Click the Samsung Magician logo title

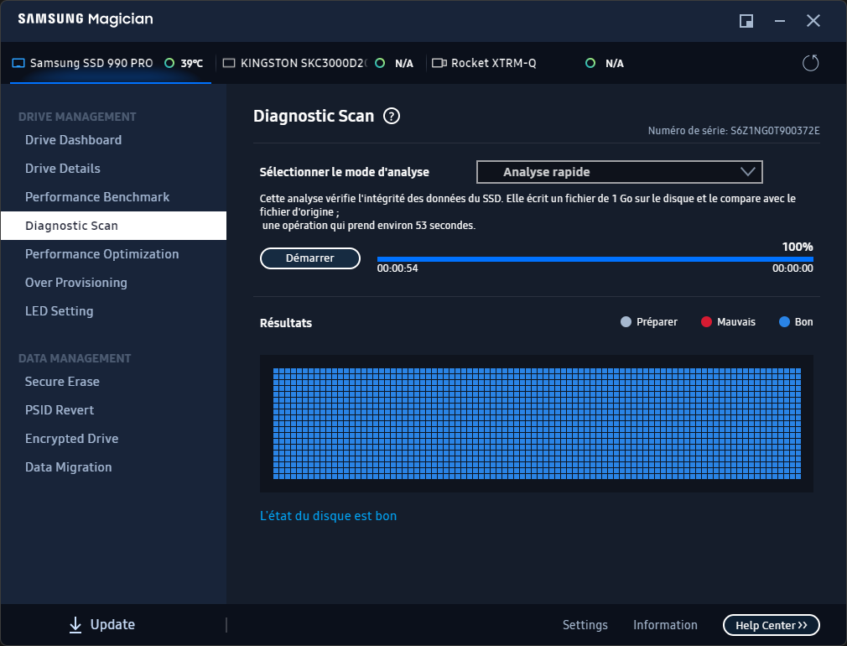click(86, 19)
